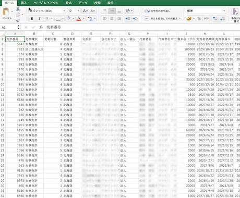Click the borders icon
The height and width of the screenshot is (198, 240).
pos(58,18)
